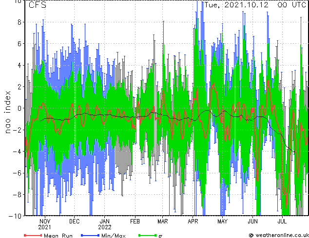The width and height of the screenshot is (309, 238).
Task: Click the y-axis value 2
Action: [19, 87]
